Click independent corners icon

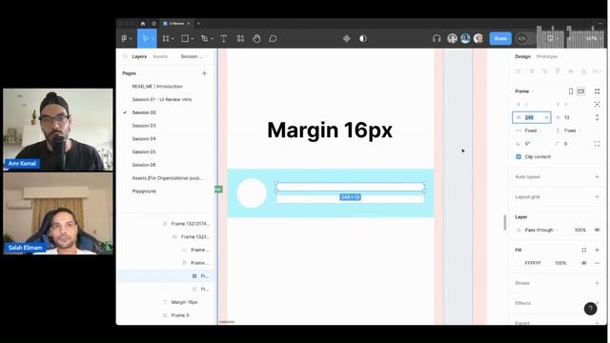[597, 144]
